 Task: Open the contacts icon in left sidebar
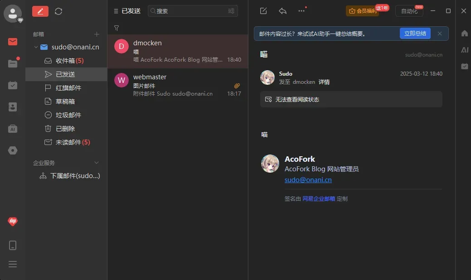pos(13,107)
